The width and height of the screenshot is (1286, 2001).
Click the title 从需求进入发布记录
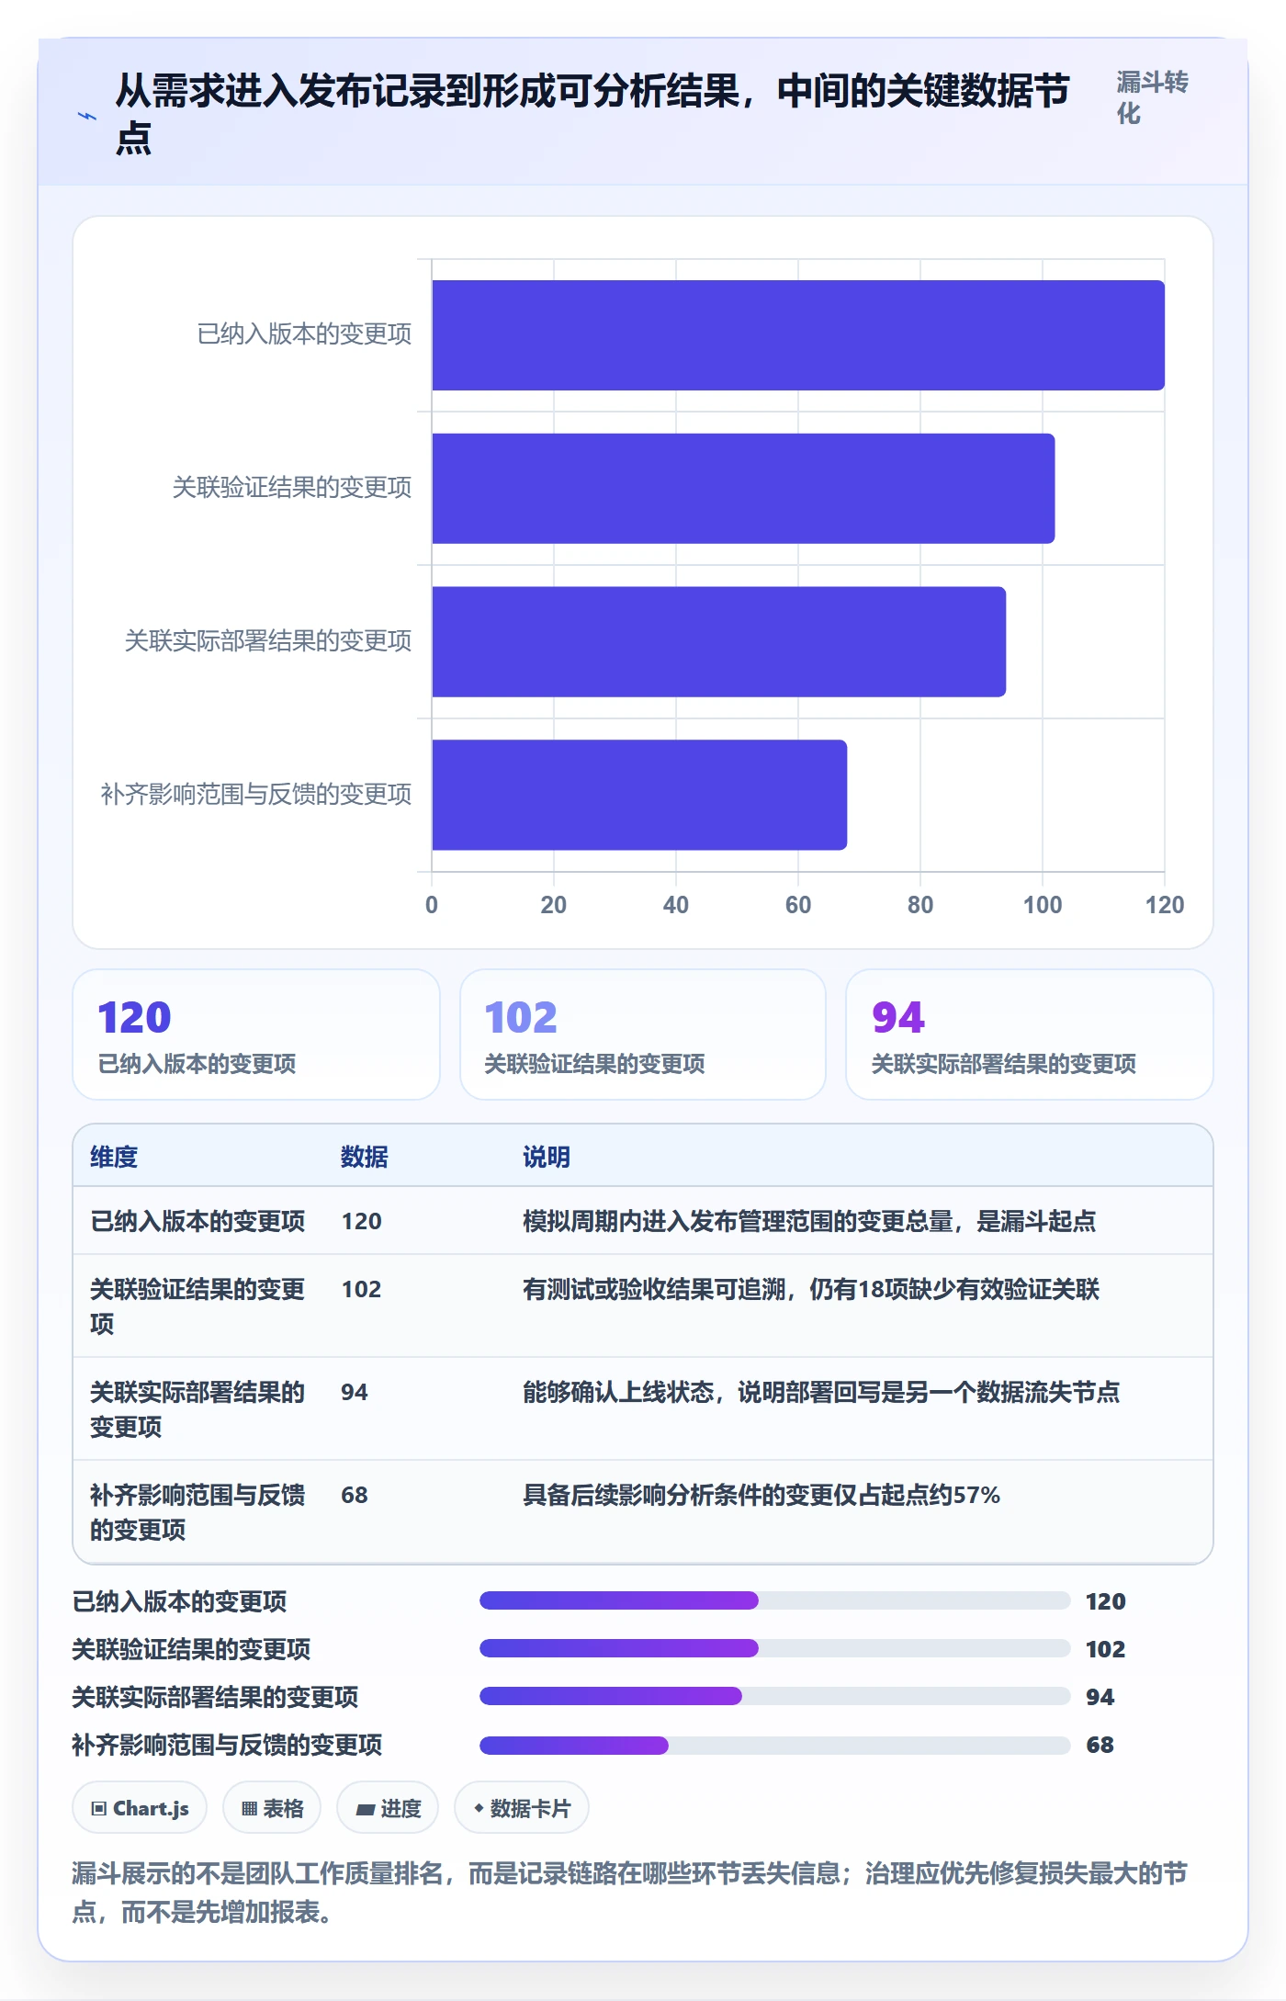[592, 114]
